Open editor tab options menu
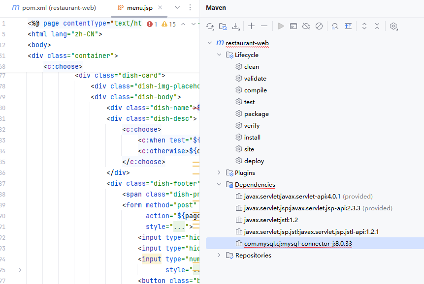The height and width of the screenshot is (284, 424). point(190,7)
